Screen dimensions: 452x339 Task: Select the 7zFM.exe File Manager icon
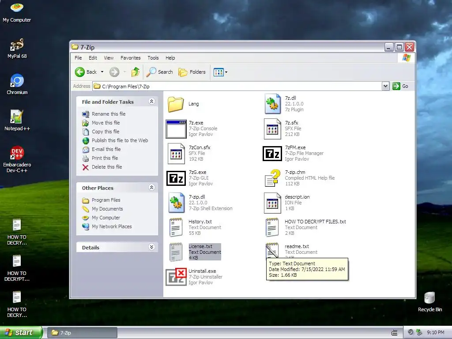(272, 153)
